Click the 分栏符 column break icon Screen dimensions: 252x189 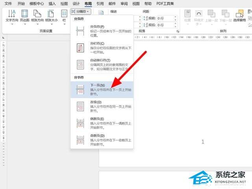coord(80,48)
